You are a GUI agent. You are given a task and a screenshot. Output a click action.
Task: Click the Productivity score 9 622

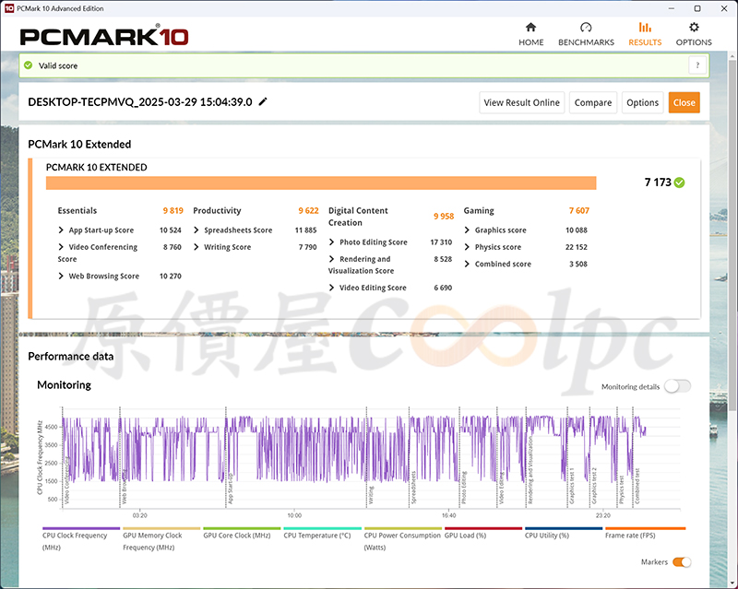click(308, 211)
